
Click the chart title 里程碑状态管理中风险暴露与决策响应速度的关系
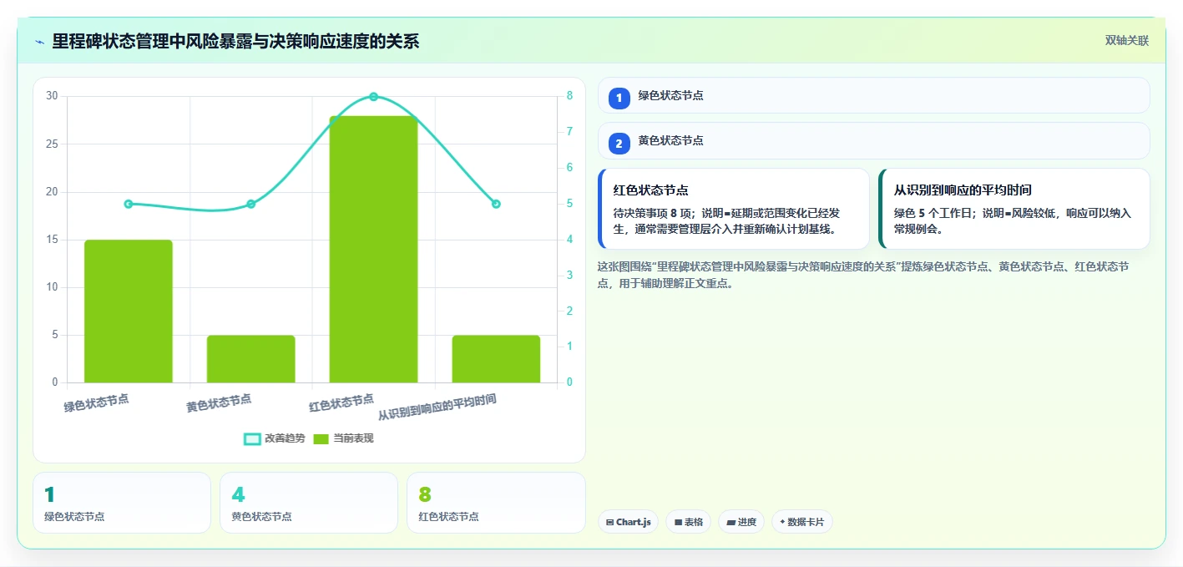[235, 41]
